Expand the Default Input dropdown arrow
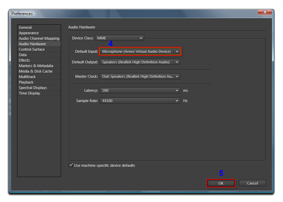The image size is (283, 202). (x=177, y=52)
